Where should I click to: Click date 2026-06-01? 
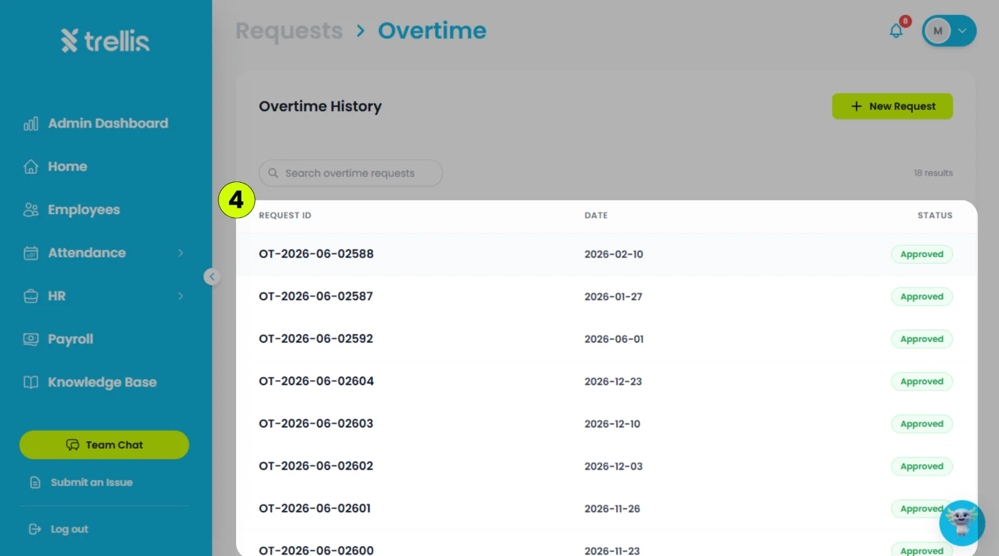tap(614, 339)
